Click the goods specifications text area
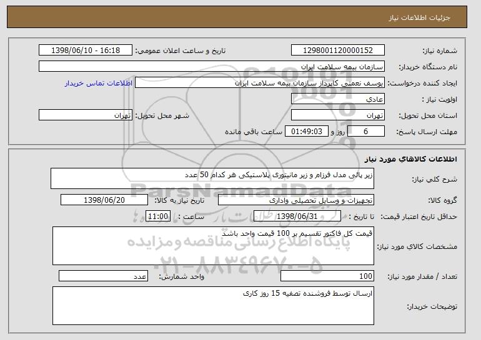 coord(213,246)
